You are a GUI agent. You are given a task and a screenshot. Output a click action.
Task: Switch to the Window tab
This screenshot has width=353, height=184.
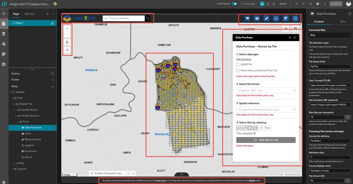pos(30,14)
